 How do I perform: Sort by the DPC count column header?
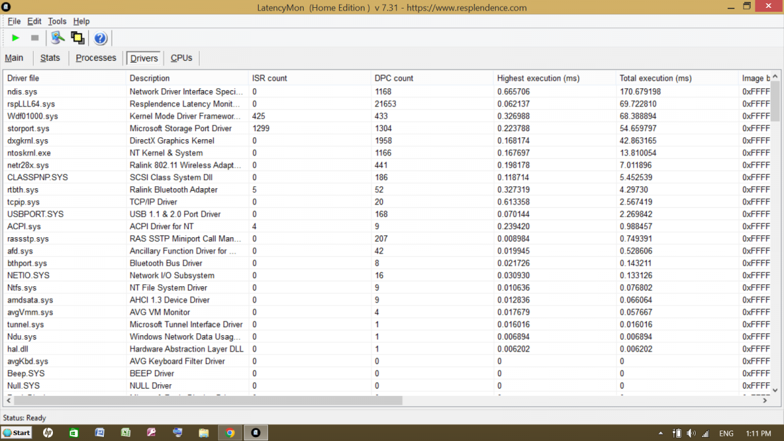tap(432, 78)
